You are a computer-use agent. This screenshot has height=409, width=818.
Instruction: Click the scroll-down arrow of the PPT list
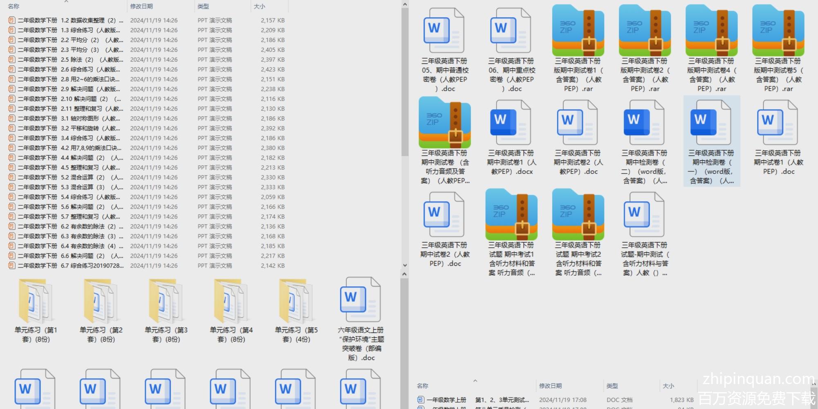tap(405, 265)
